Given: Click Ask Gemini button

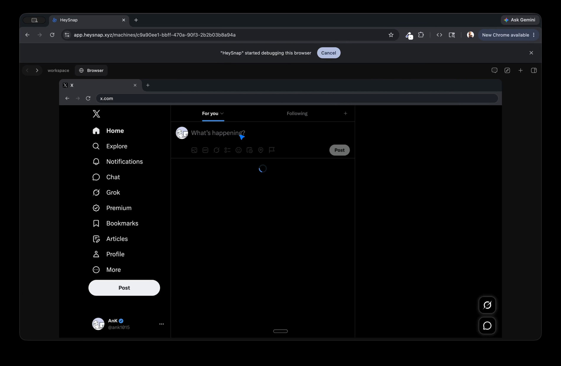Looking at the screenshot, I should (520, 20).
